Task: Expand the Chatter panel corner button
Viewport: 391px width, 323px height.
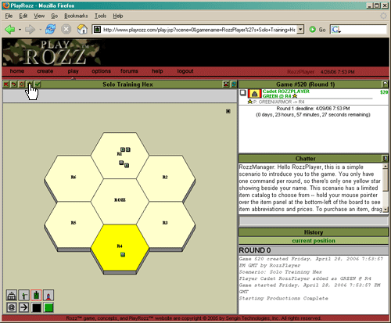Action: tap(385, 158)
